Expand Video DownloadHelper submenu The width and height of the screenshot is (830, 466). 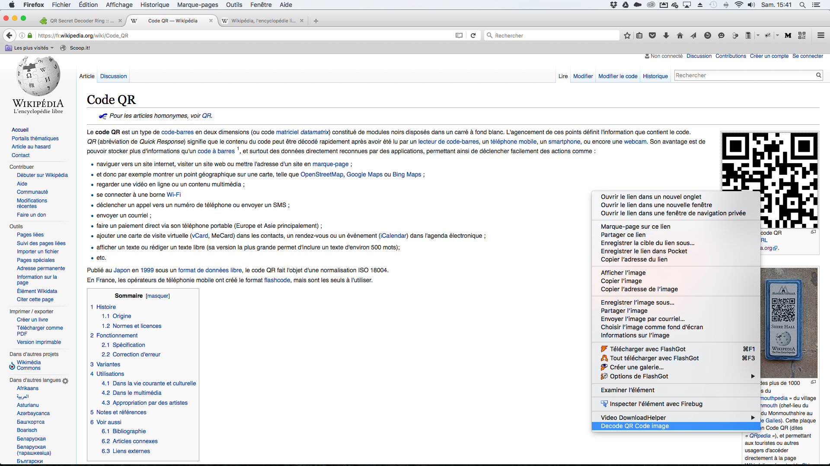click(676, 418)
